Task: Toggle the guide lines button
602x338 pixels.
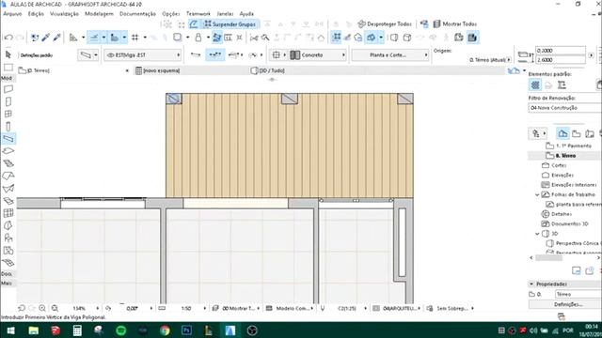Action: pyautogui.click(x=94, y=38)
